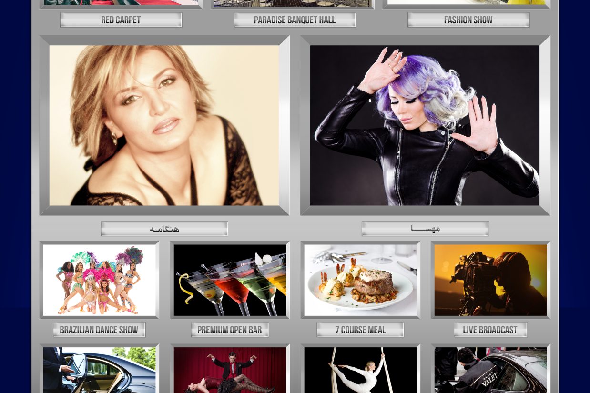This screenshot has height=393, width=590.
Task: Open the Red Carpet button
Action: coord(121,20)
